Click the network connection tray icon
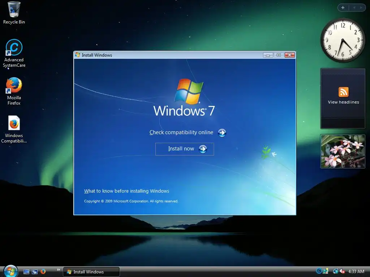The width and height of the screenshot is (370, 277). click(x=335, y=271)
